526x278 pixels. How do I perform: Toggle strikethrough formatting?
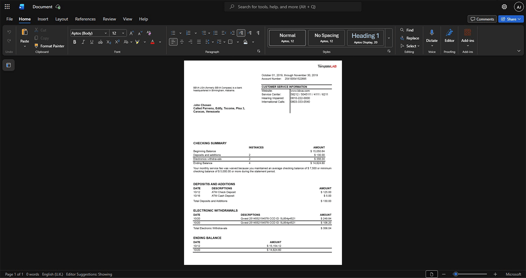100,42
